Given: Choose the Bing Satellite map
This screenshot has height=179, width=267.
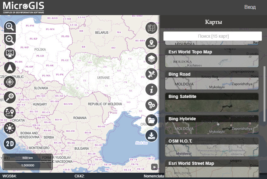Looking at the screenshot, I should 212,102.
